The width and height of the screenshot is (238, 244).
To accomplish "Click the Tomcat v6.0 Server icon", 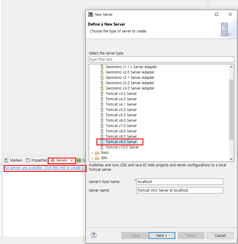I will click(x=102, y=121).
